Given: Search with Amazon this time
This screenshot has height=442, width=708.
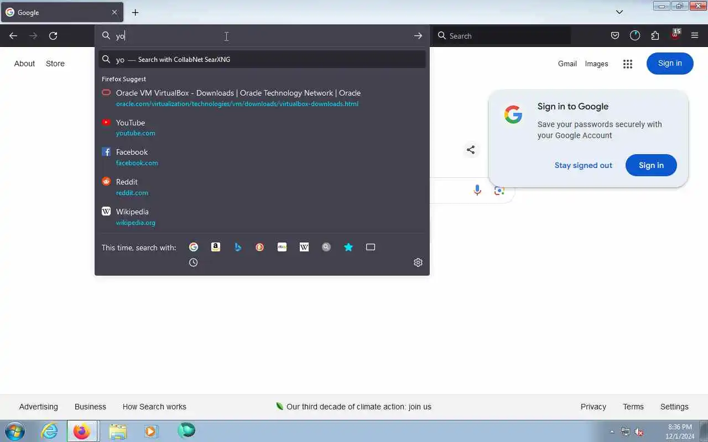Looking at the screenshot, I should click(x=216, y=247).
